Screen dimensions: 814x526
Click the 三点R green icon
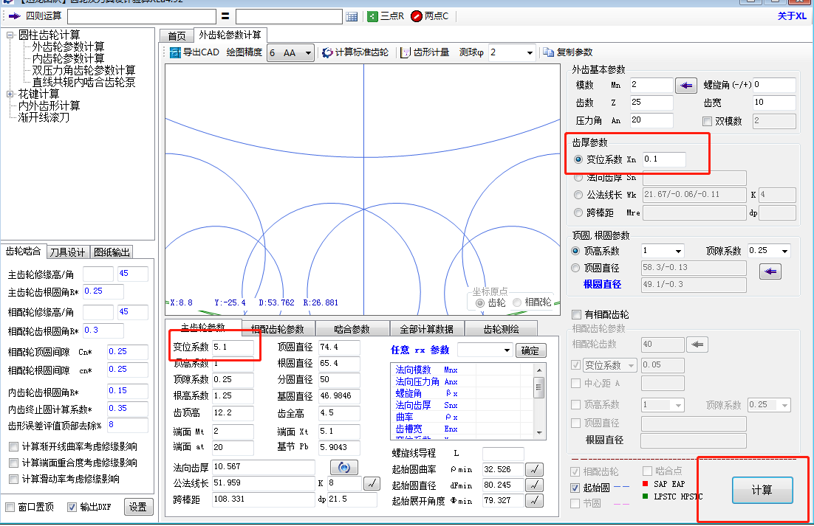(372, 16)
